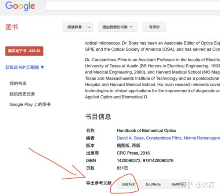Viewport: 220px width, 194px height.
Task: Open author link David A. Boas
Action: click(130, 138)
